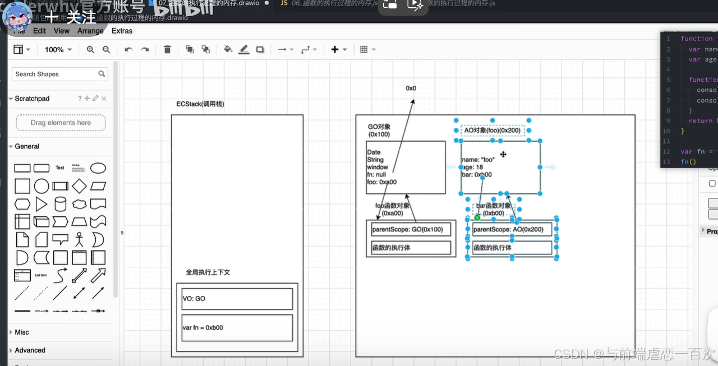Select the 全局执行上下文 label
This screenshot has height=366, width=718.
208,272
